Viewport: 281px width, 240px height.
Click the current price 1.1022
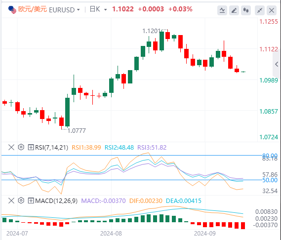(123, 9)
